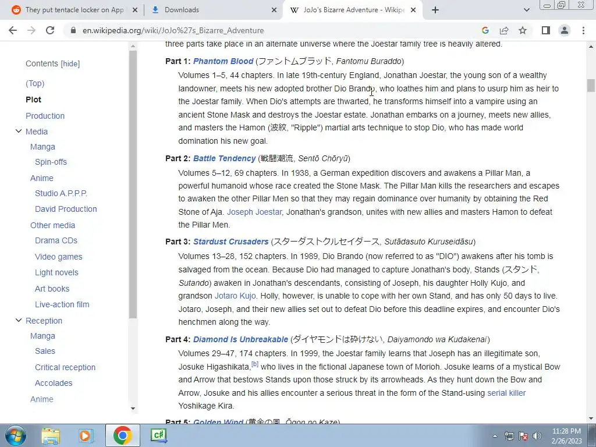Go back using the browser back arrow

click(13, 30)
